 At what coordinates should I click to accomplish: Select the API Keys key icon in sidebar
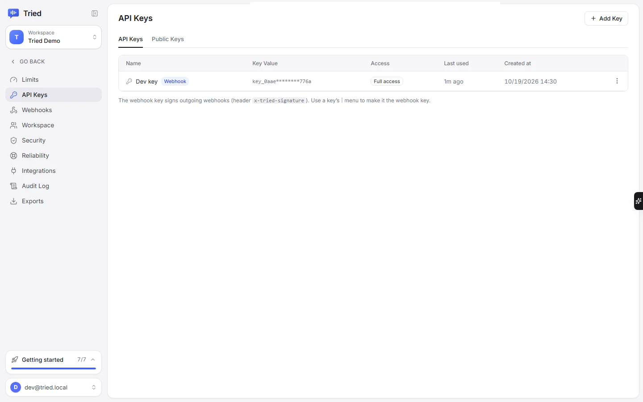point(14,95)
